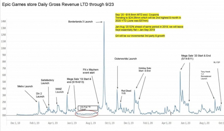Click the 14M y-axis value

3,21
